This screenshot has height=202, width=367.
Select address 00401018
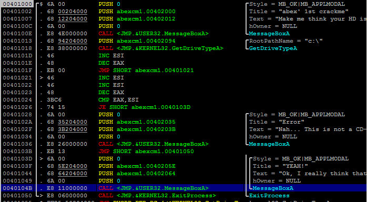pyautogui.click(x=17, y=48)
